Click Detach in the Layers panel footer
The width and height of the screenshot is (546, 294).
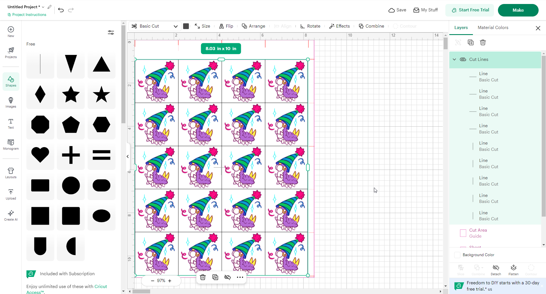pos(496,270)
